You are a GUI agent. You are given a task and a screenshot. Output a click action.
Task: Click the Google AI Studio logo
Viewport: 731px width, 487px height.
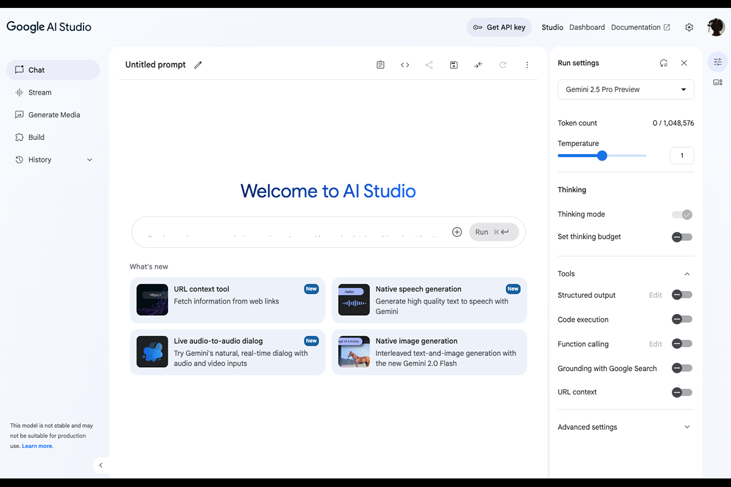49,27
